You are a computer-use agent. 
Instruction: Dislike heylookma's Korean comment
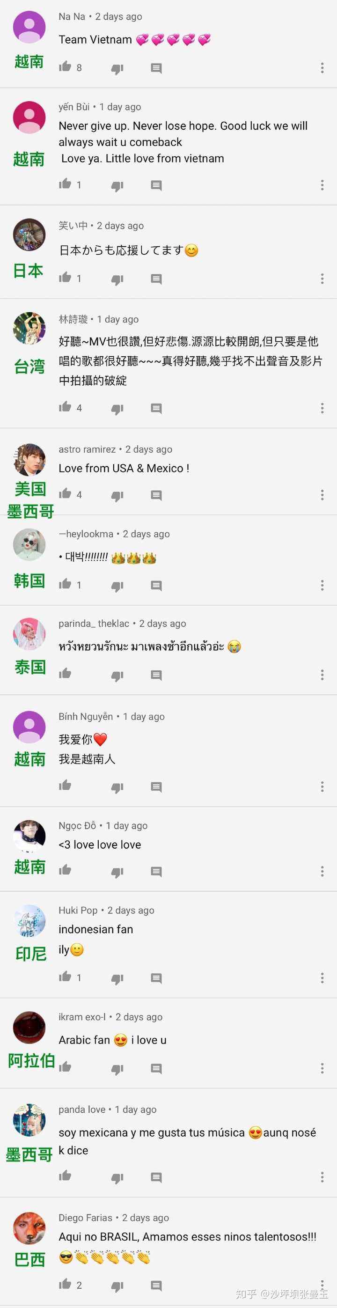click(117, 586)
